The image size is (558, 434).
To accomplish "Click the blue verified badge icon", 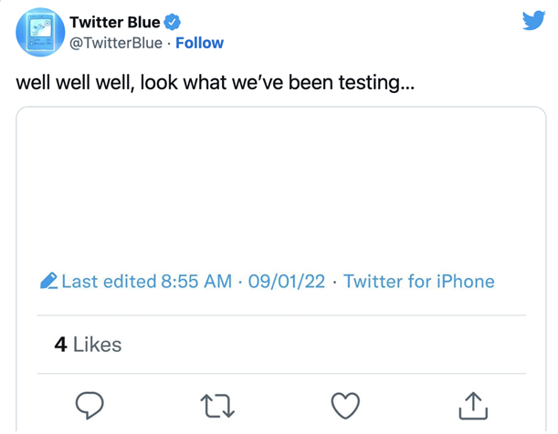I will [172, 22].
